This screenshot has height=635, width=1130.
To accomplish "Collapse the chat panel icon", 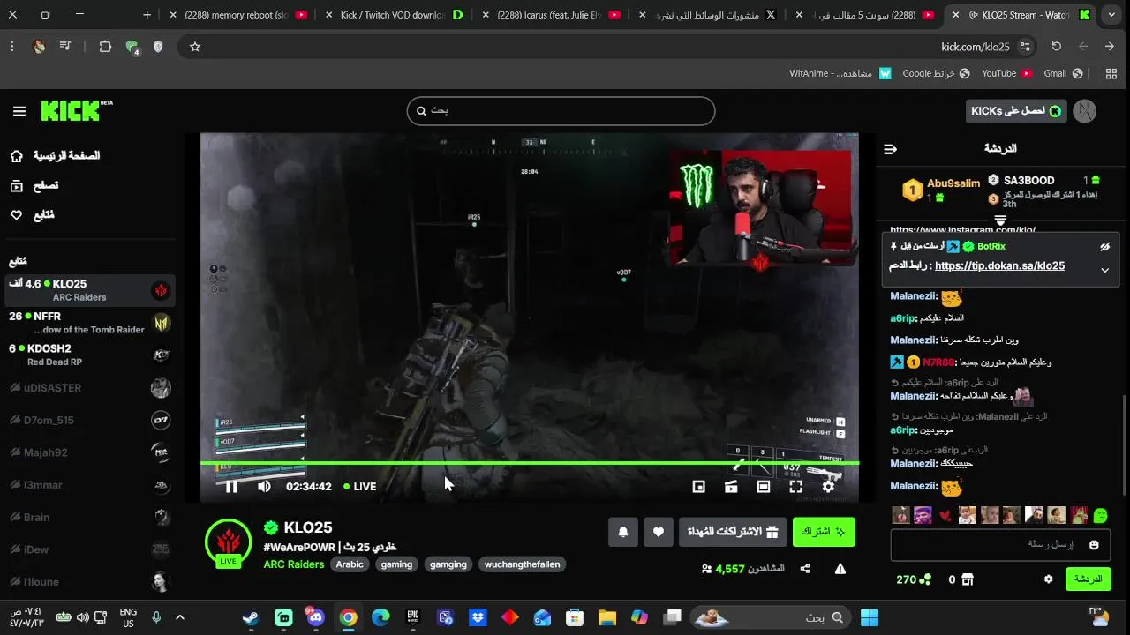I will pyautogui.click(x=890, y=149).
